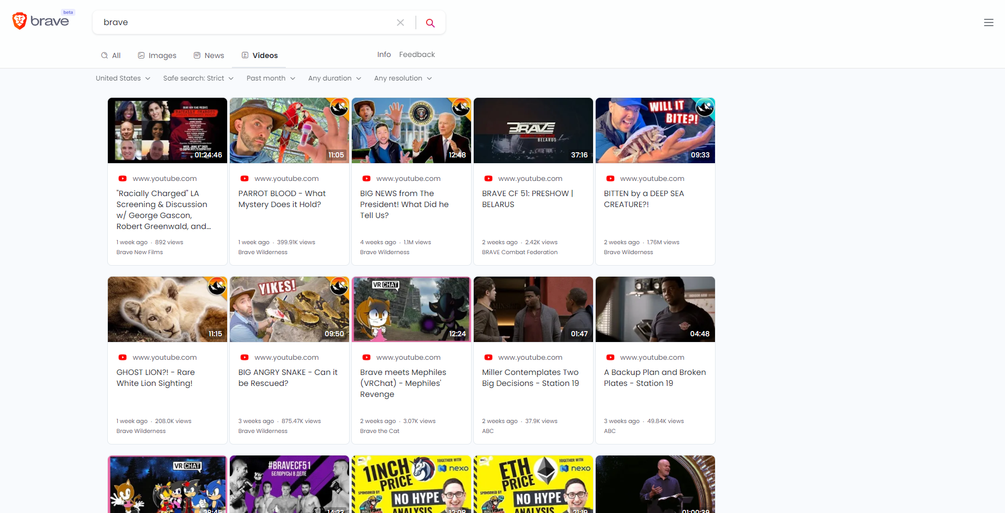Open the ETH PRICE analysis thumbnail
Viewport: 1005px width, 513px height.
(533, 484)
